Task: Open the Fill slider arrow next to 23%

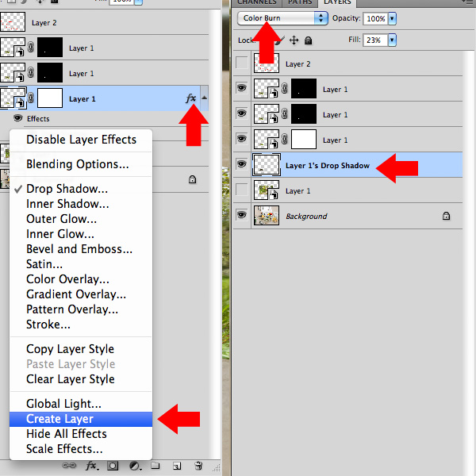Action: click(x=392, y=40)
